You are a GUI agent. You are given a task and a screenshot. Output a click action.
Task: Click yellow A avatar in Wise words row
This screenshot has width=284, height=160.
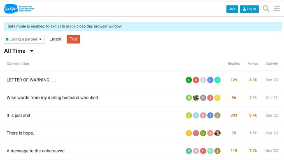pyautogui.click(x=217, y=98)
